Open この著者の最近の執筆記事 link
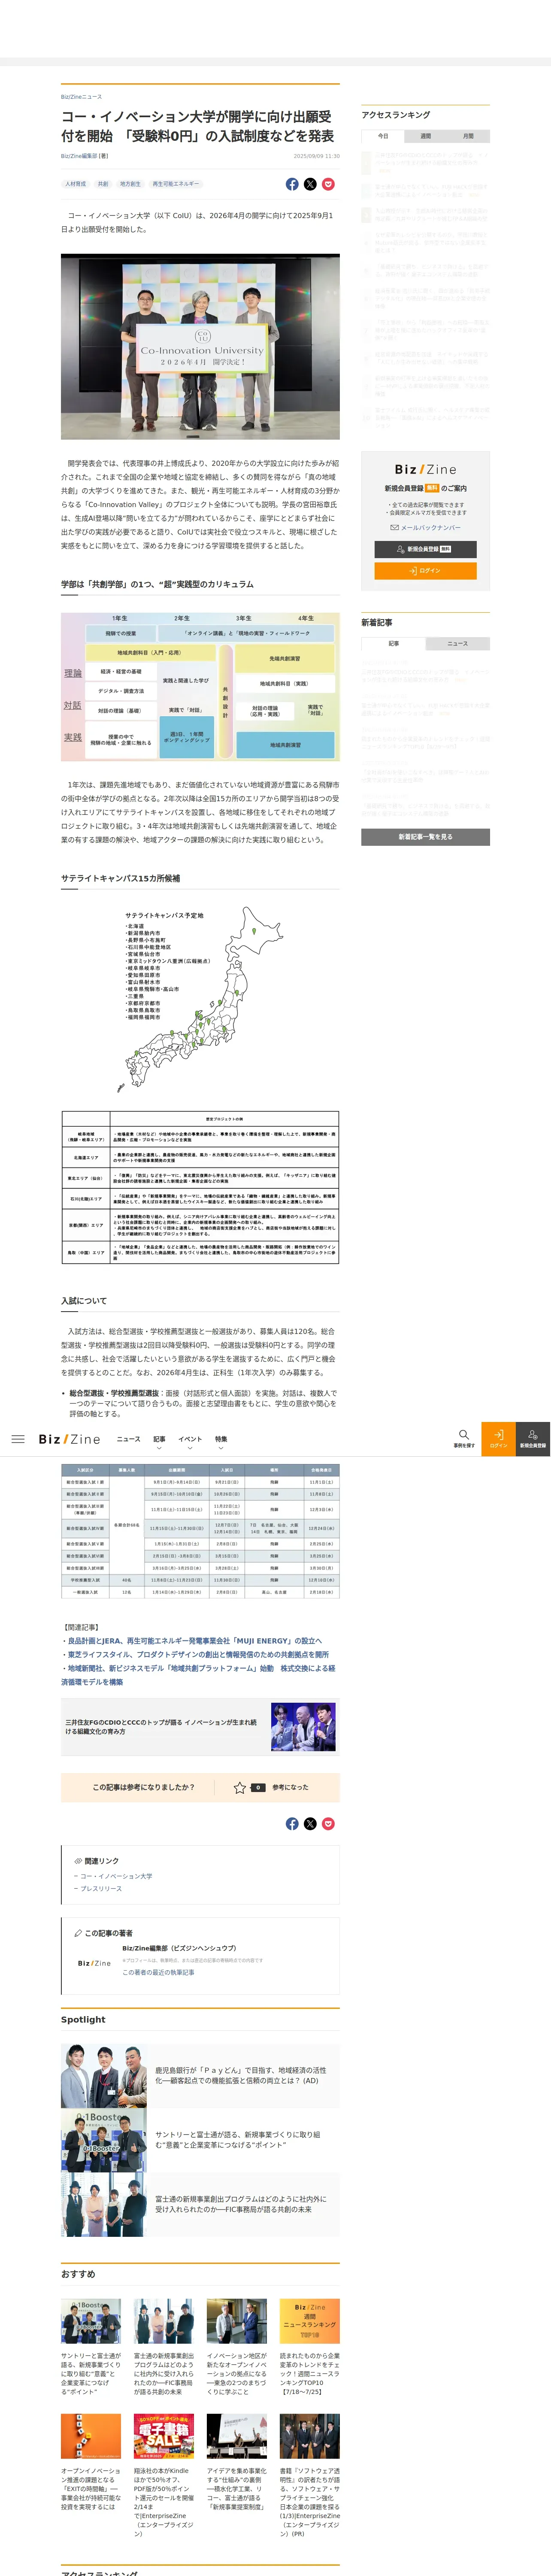Viewport: 551px width, 2576px height. (158, 1972)
